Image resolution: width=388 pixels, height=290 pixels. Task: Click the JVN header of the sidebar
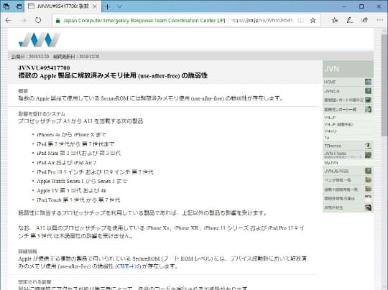[x=348, y=69]
